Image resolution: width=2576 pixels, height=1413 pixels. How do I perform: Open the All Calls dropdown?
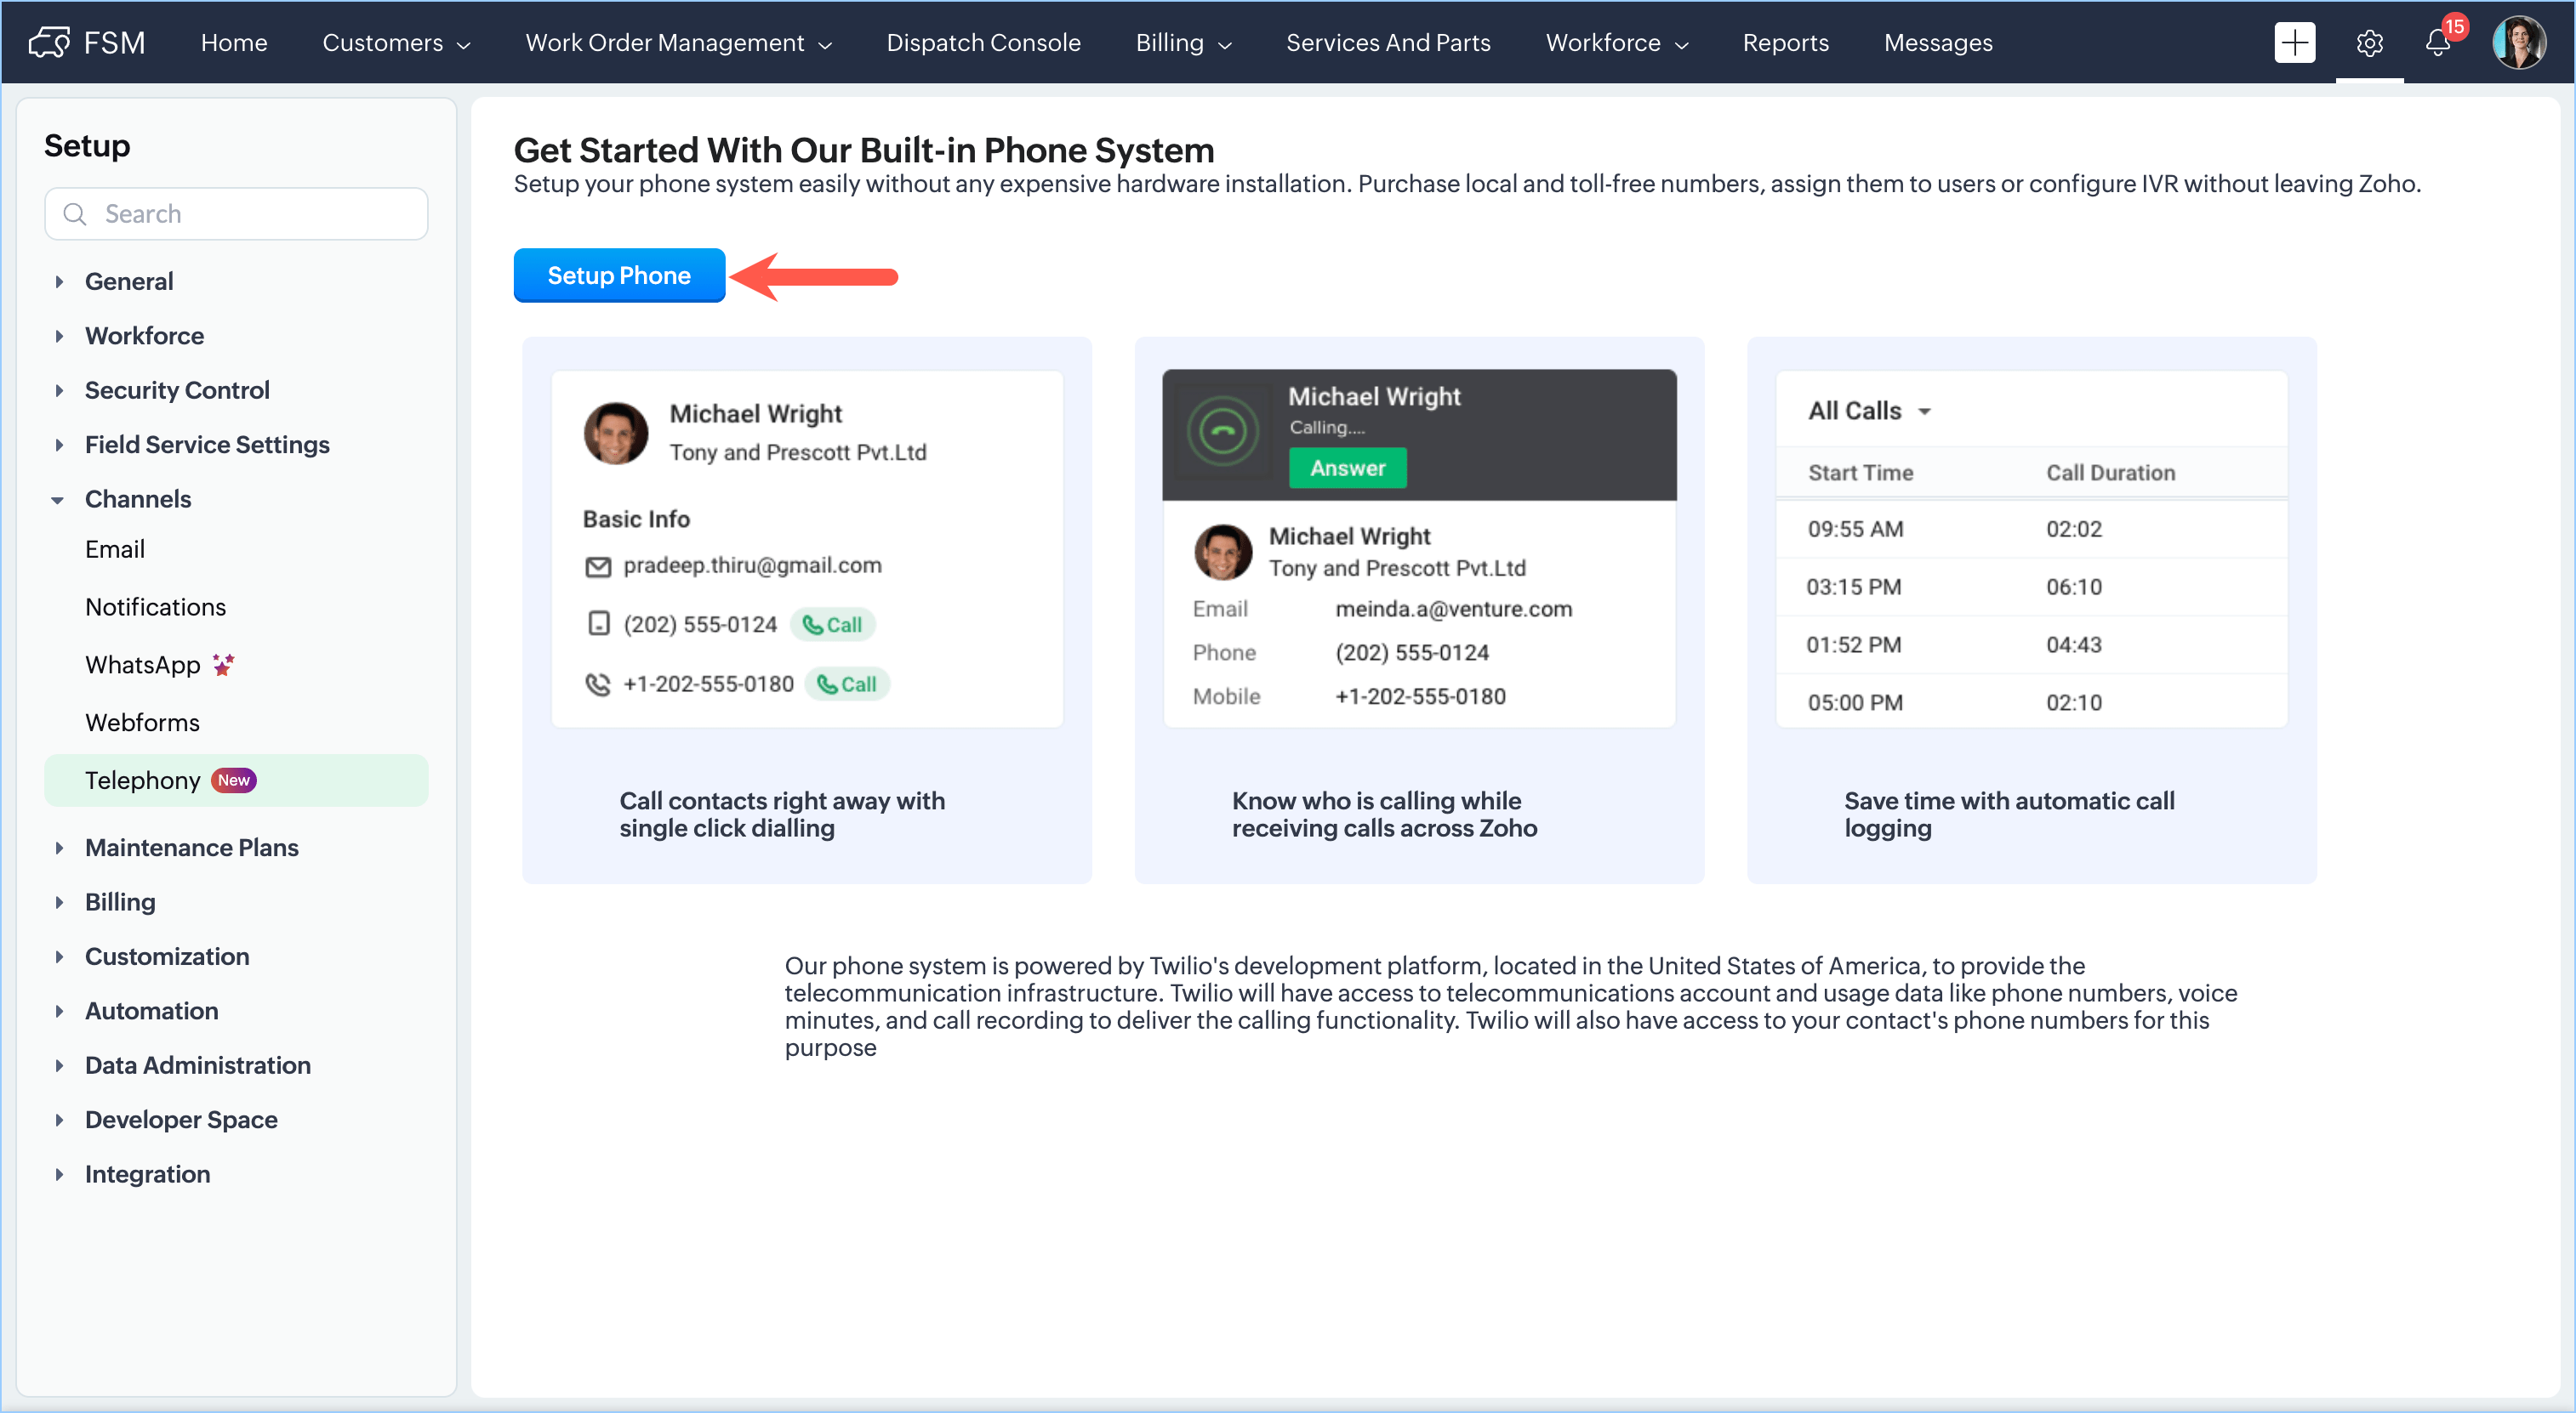tap(1867, 411)
